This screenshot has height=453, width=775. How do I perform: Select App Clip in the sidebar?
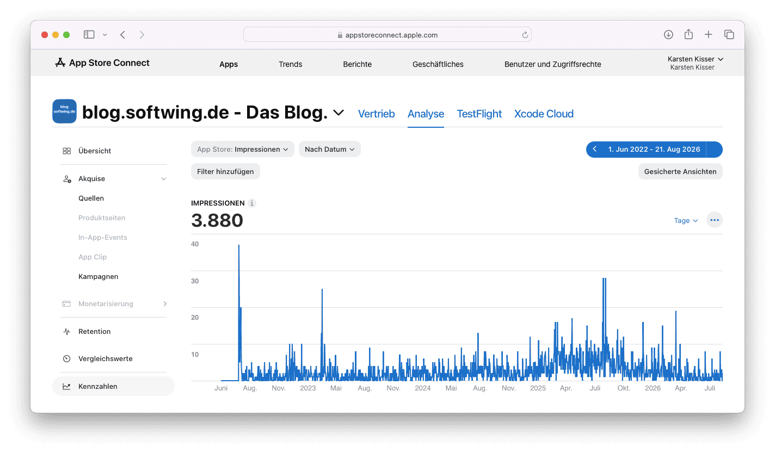(93, 257)
